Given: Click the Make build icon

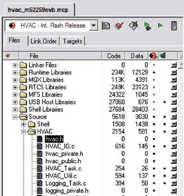Looking at the screenshot, I should tap(133, 26).
